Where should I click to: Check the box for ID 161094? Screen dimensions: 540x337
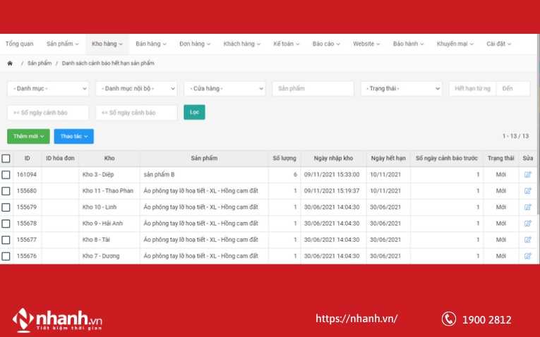6,175
